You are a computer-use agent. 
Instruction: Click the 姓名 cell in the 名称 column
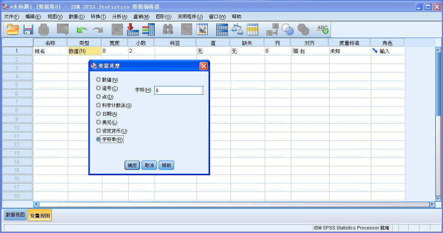click(50, 51)
